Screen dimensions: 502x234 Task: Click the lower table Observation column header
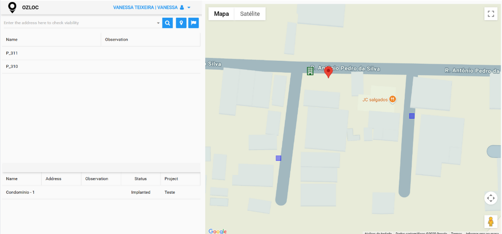[x=101, y=179]
